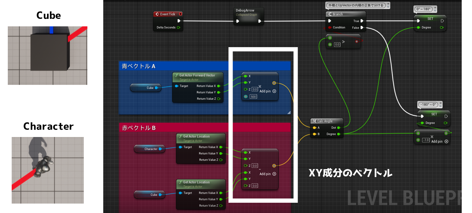Screen dimensions: 472x213
Task: Toggle the pin on the 外積とUpVector comment bubble
Action: click(388, 4)
